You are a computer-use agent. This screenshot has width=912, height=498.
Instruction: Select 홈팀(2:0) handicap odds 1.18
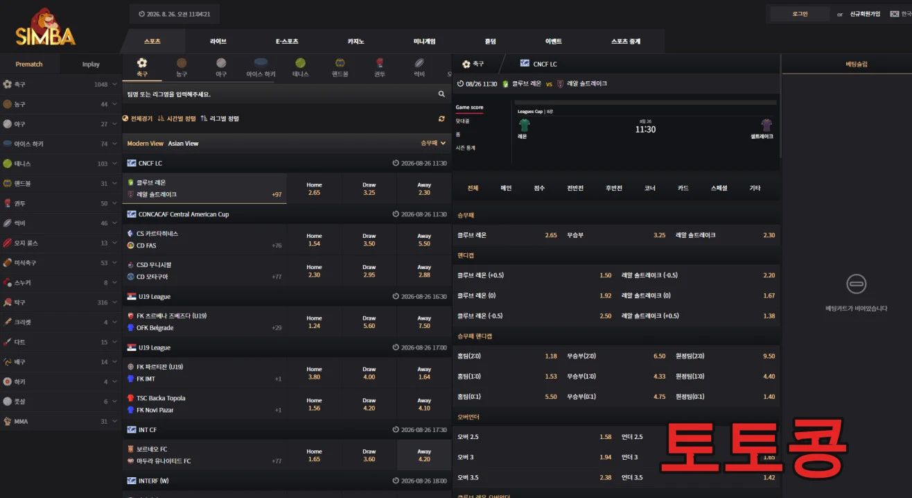[507, 356]
